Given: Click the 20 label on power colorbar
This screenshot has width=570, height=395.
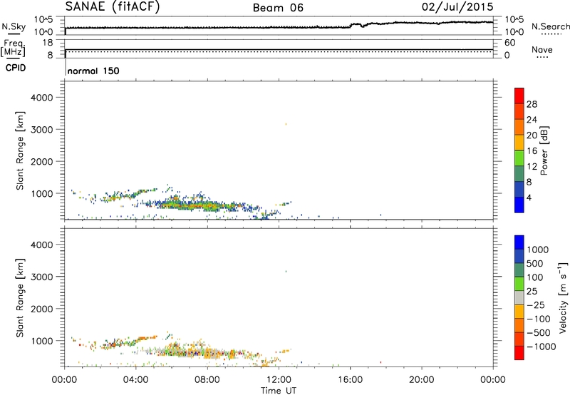Looking at the screenshot, I should pyautogui.click(x=532, y=135).
